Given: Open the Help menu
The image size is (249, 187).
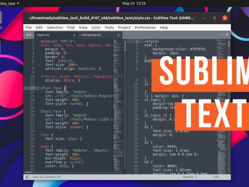Looking at the screenshot, I should [164, 27].
